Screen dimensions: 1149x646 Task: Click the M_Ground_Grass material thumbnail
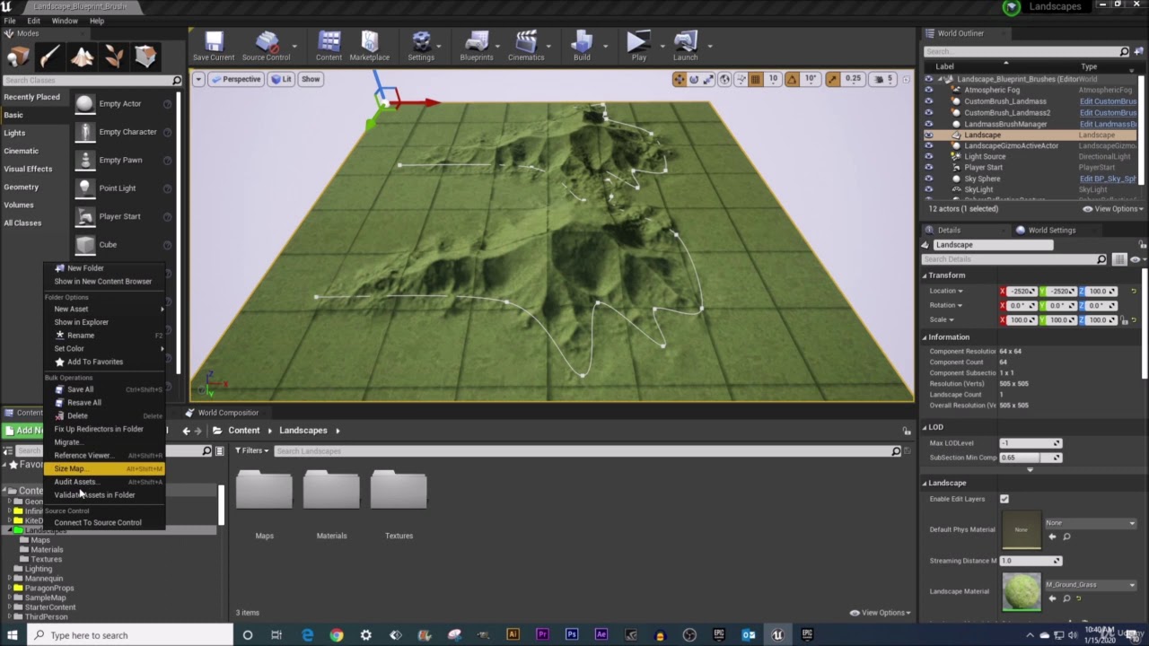[1021, 591]
